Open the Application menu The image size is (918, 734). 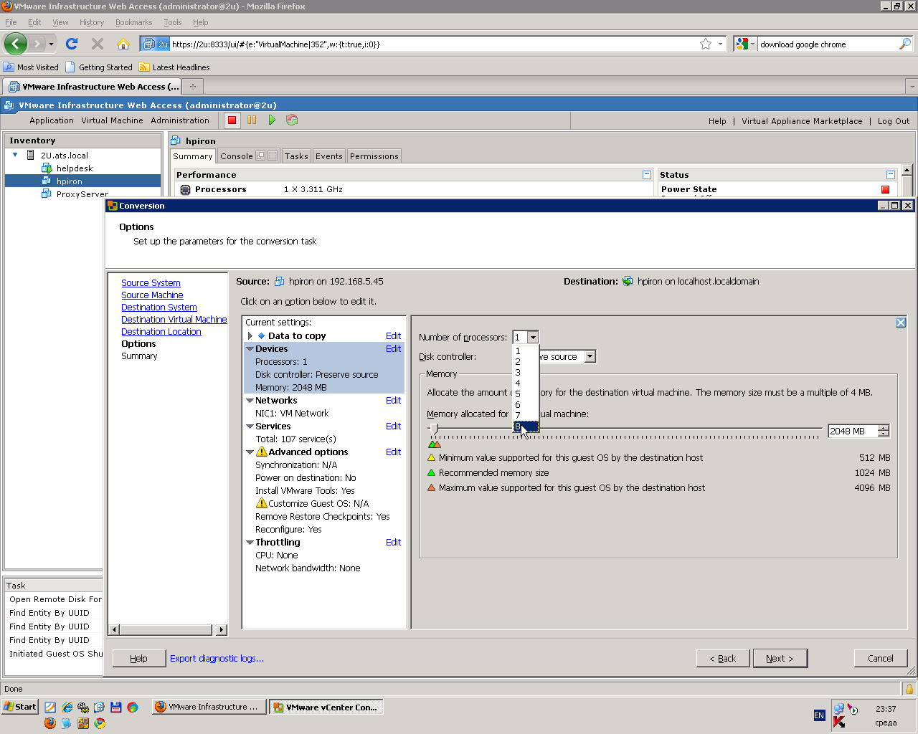(52, 120)
